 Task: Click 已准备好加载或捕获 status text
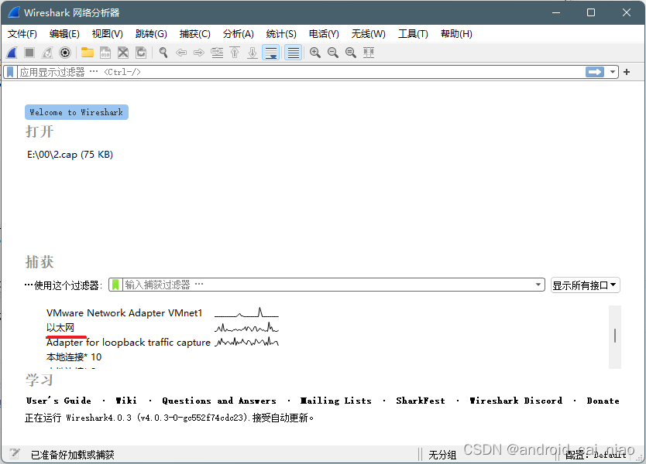click(73, 455)
